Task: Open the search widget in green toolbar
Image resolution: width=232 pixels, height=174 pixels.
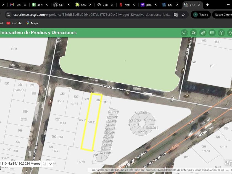Action: coord(184,33)
